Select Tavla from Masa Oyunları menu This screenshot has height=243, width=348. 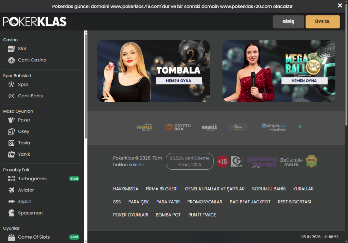(24, 143)
